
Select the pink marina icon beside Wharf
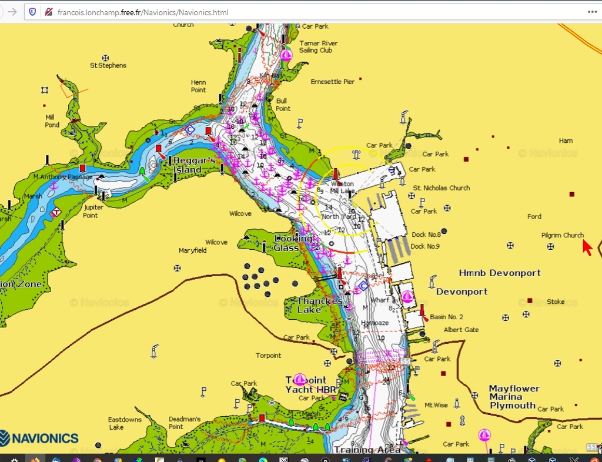coord(407,297)
